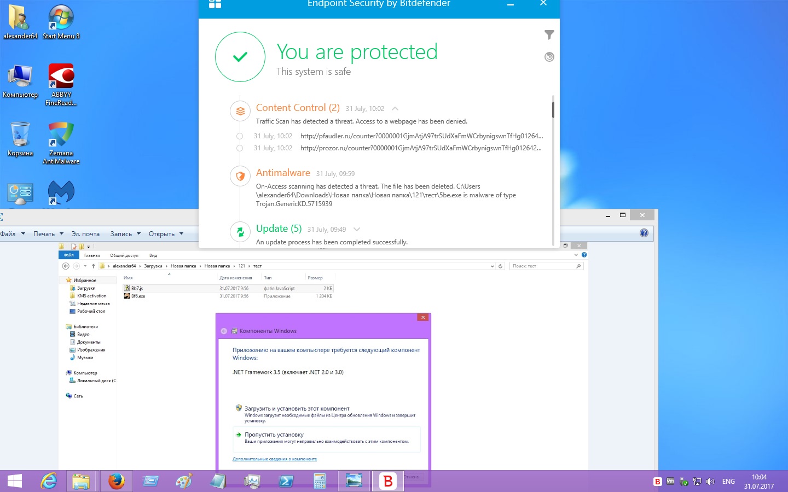Image resolution: width=788 pixels, height=492 pixels.
Task: Sort files by the Имя column
Action: point(129,278)
